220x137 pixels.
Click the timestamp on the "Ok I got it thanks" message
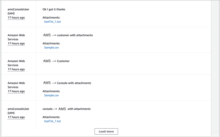(16, 18)
